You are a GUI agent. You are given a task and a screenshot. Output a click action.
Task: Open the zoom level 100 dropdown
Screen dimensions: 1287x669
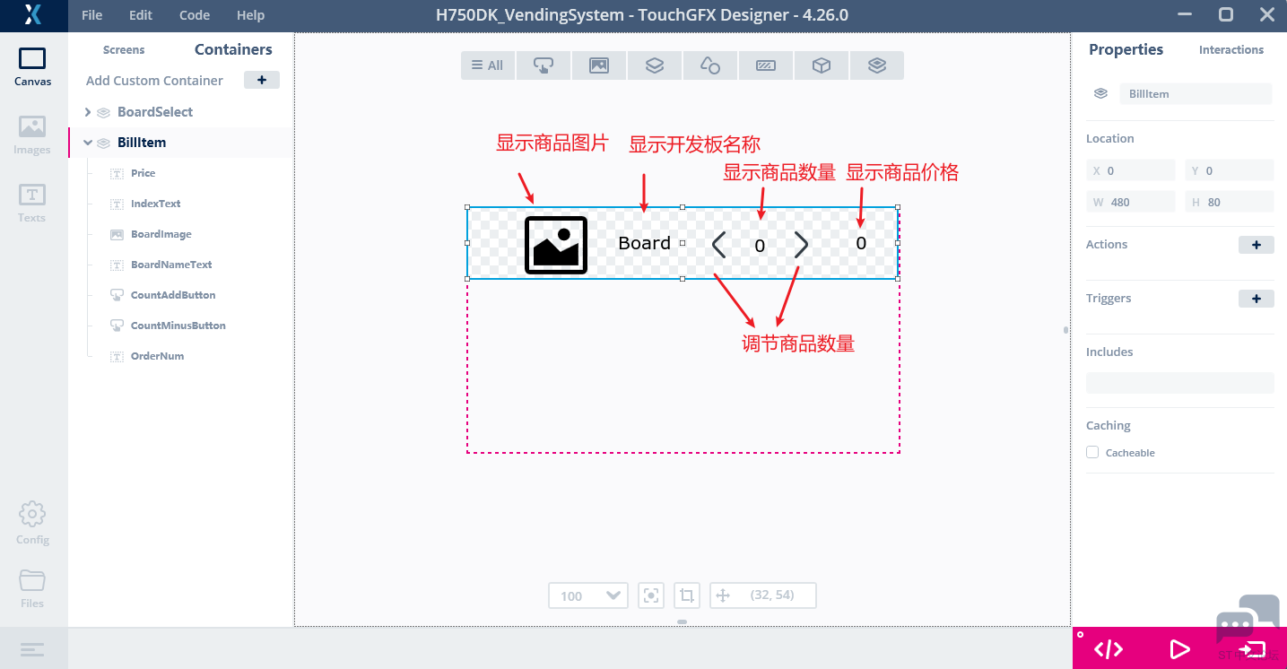588,595
